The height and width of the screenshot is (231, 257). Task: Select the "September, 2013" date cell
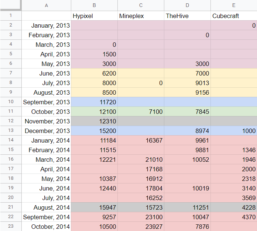[46, 102]
